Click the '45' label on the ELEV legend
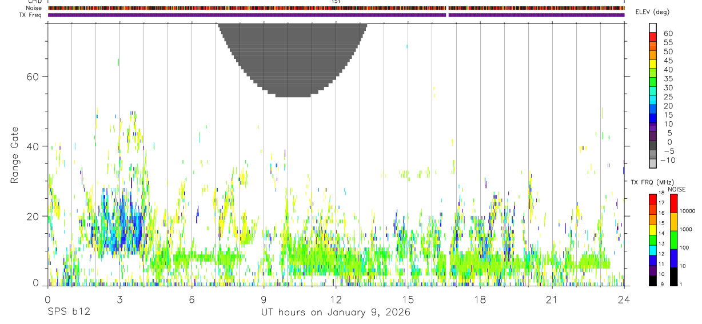702x324 pixels. click(x=668, y=61)
